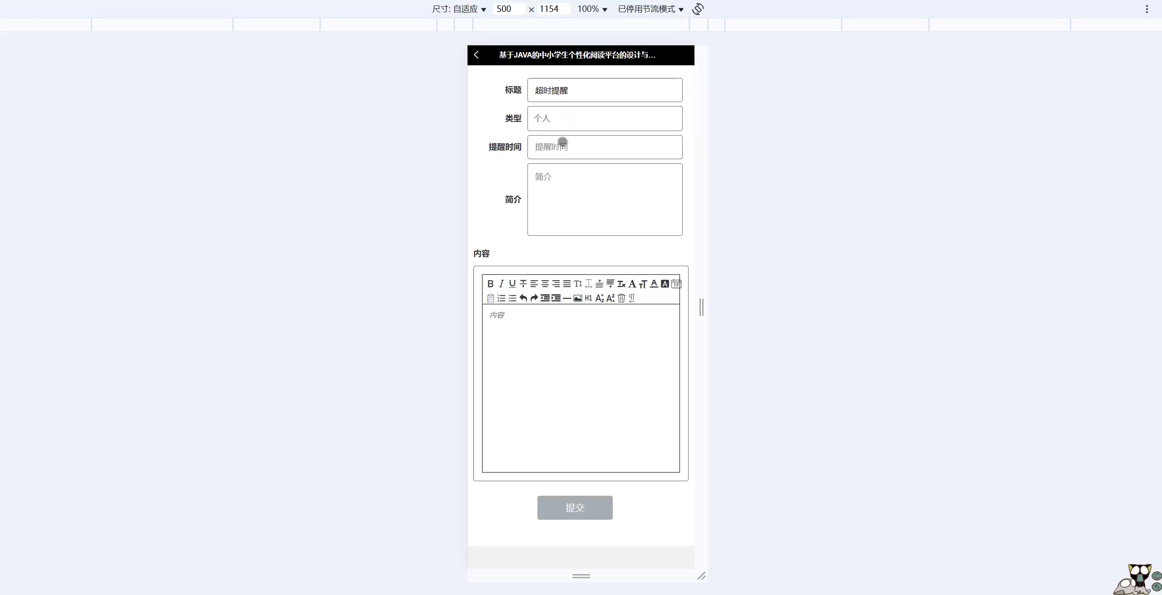Go back using header arrow
The height and width of the screenshot is (595, 1162).
click(476, 55)
